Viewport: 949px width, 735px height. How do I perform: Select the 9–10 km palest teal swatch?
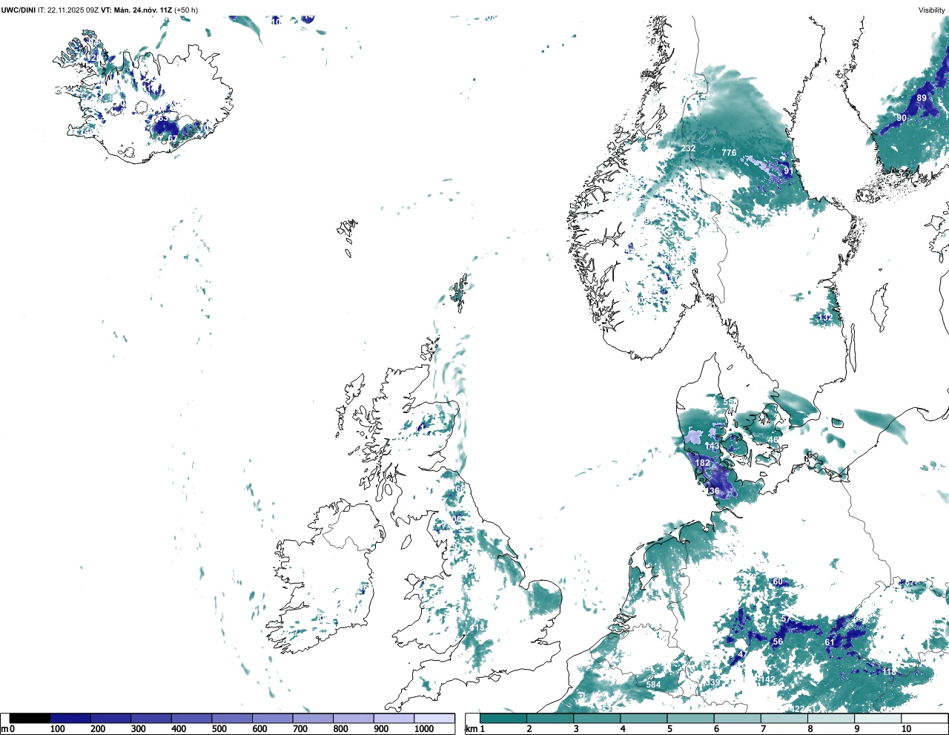[879, 719]
